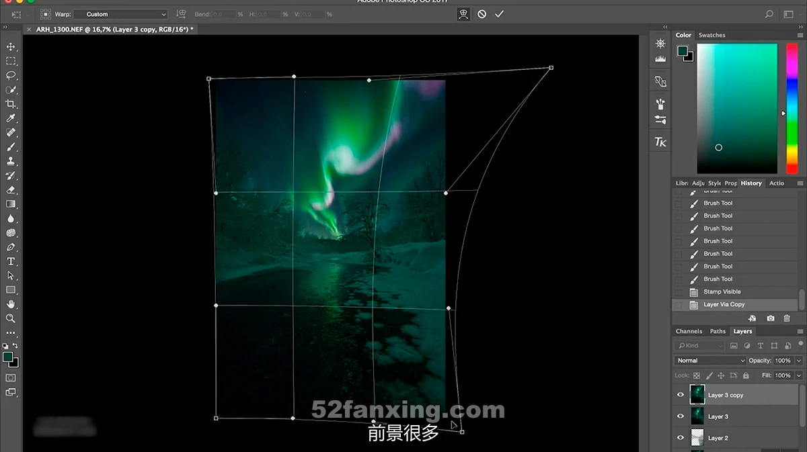Open the Normal blend mode dropdown
The width and height of the screenshot is (807, 452).
[711, 361]
